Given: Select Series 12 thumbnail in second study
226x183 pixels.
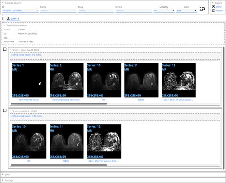Looking at the screenshot, I should pos(104,142).
